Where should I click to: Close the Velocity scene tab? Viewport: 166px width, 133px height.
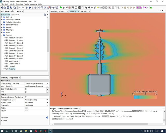coord(79,11)
